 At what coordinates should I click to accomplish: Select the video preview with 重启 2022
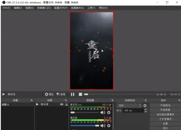[x=92, y=51]
